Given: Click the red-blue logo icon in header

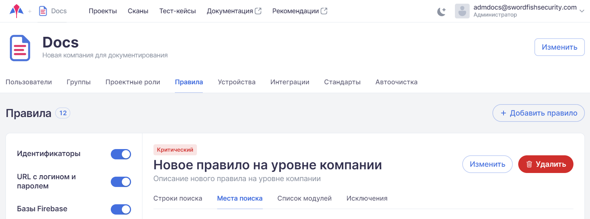Looking at the screenshot, I should pos(16,11).
